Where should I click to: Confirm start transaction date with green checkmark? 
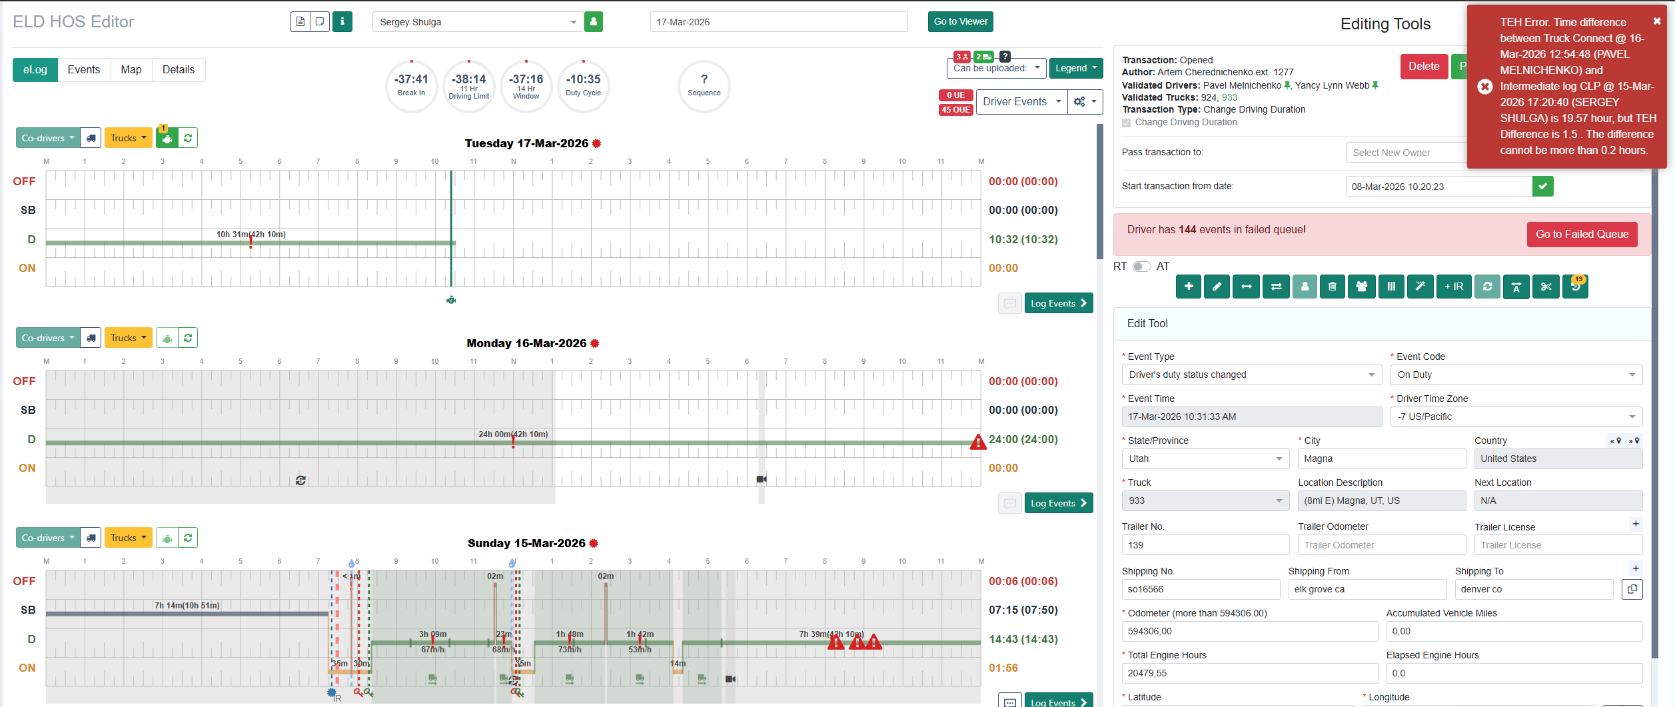point(1542,187)
